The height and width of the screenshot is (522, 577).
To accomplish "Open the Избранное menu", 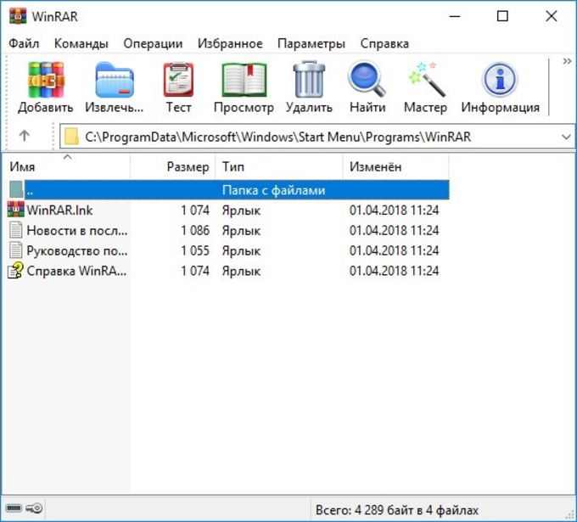I will pyautogui.click(x=230, y=43).
